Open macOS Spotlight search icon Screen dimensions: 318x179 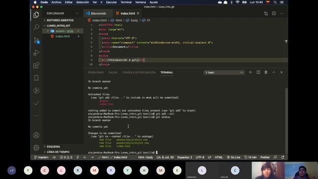pos(275,2)
